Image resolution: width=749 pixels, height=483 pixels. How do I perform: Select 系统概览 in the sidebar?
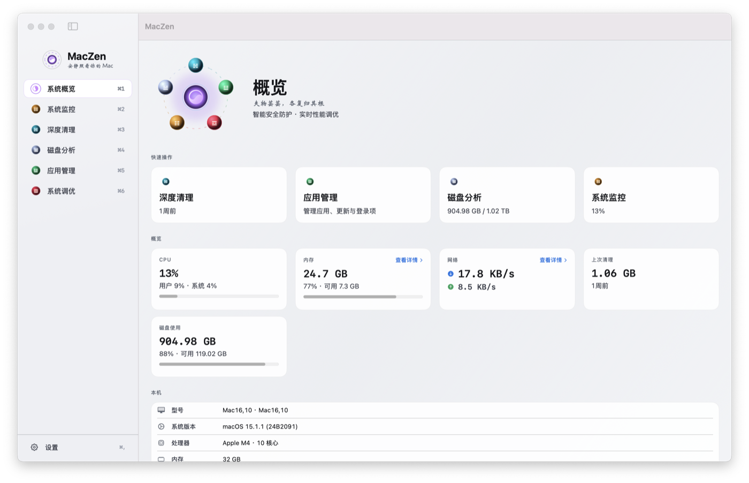pos(78,89)
